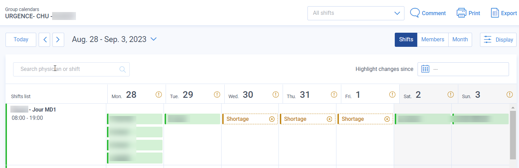This screenshot has width=519, height=168.
Task: Click the warning icon on Monday 28
Action: (159, 94)
